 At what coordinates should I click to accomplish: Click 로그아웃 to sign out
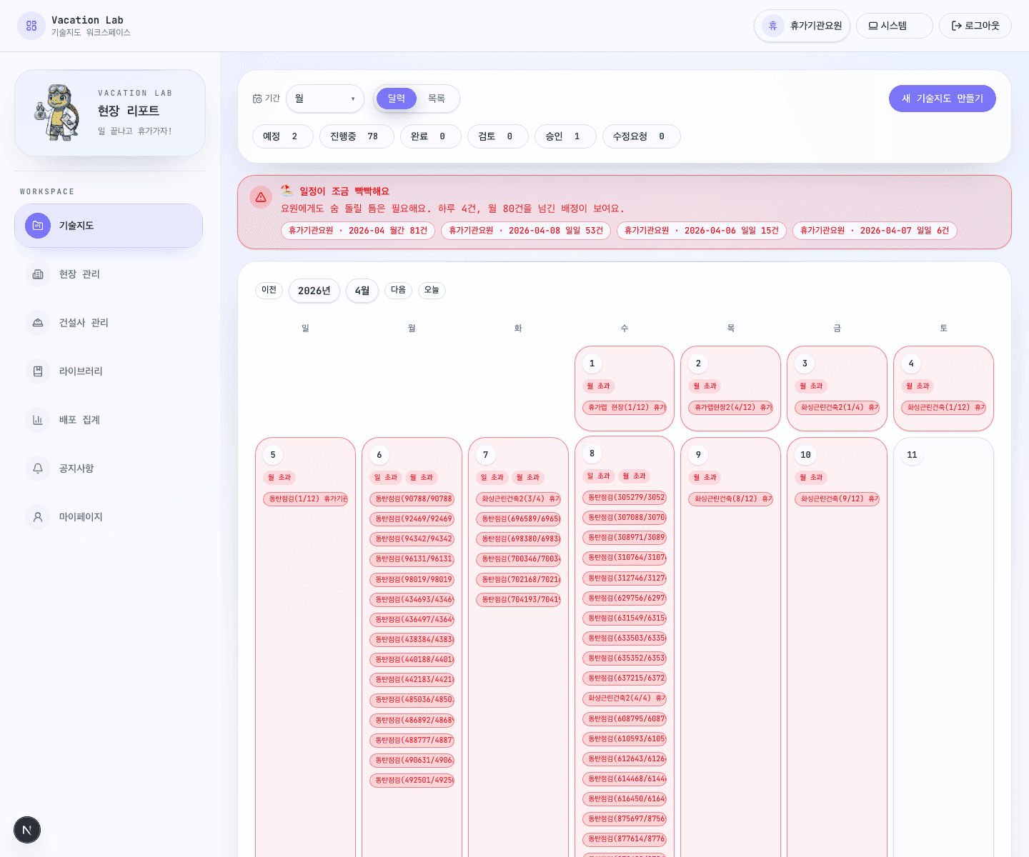tap(975, 25)
